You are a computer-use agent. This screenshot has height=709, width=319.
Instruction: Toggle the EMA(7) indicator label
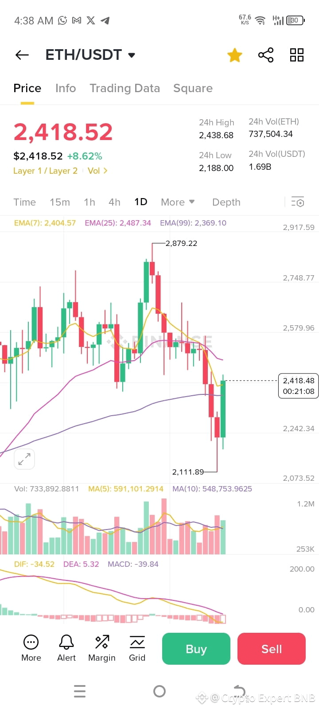click(44, 223)
